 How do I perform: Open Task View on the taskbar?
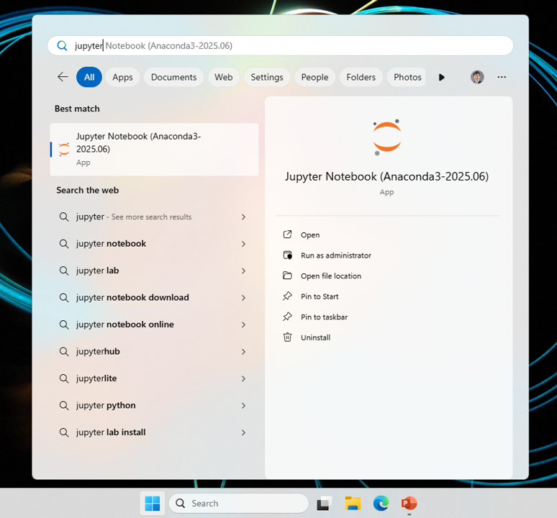point(324,504)
